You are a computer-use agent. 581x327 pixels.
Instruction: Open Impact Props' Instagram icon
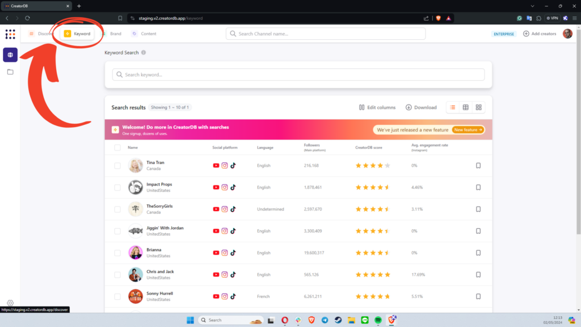(x=225, y=187)
